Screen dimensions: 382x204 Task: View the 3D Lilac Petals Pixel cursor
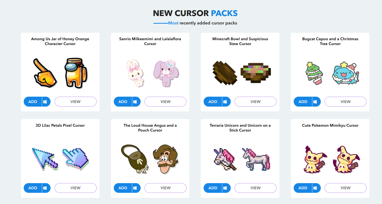coord(76,188)
